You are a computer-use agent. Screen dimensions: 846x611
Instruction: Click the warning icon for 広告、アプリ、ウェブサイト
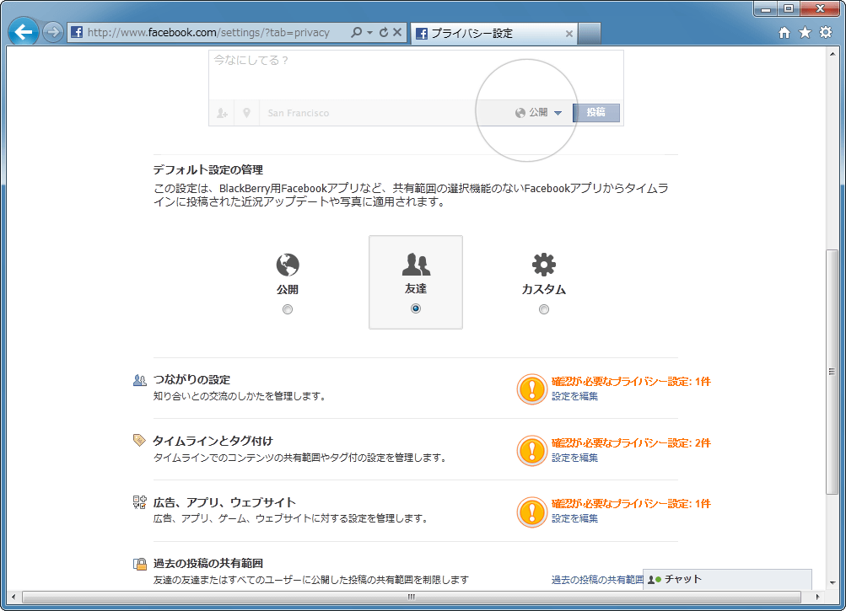tap(532, 512)
